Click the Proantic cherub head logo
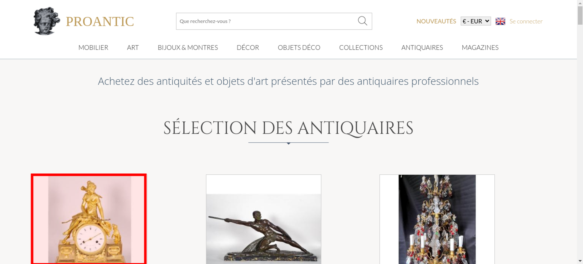583x264 pixels. point(46,21)
